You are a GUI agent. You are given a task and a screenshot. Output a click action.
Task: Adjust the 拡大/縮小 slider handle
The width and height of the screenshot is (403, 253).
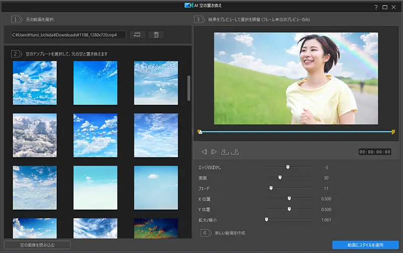click(266, 220)
